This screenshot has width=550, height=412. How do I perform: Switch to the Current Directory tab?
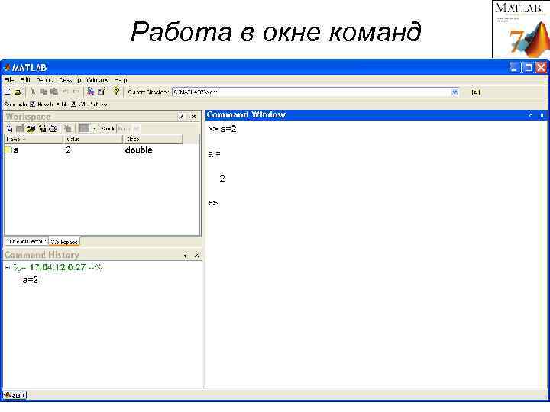coord(26,242)
